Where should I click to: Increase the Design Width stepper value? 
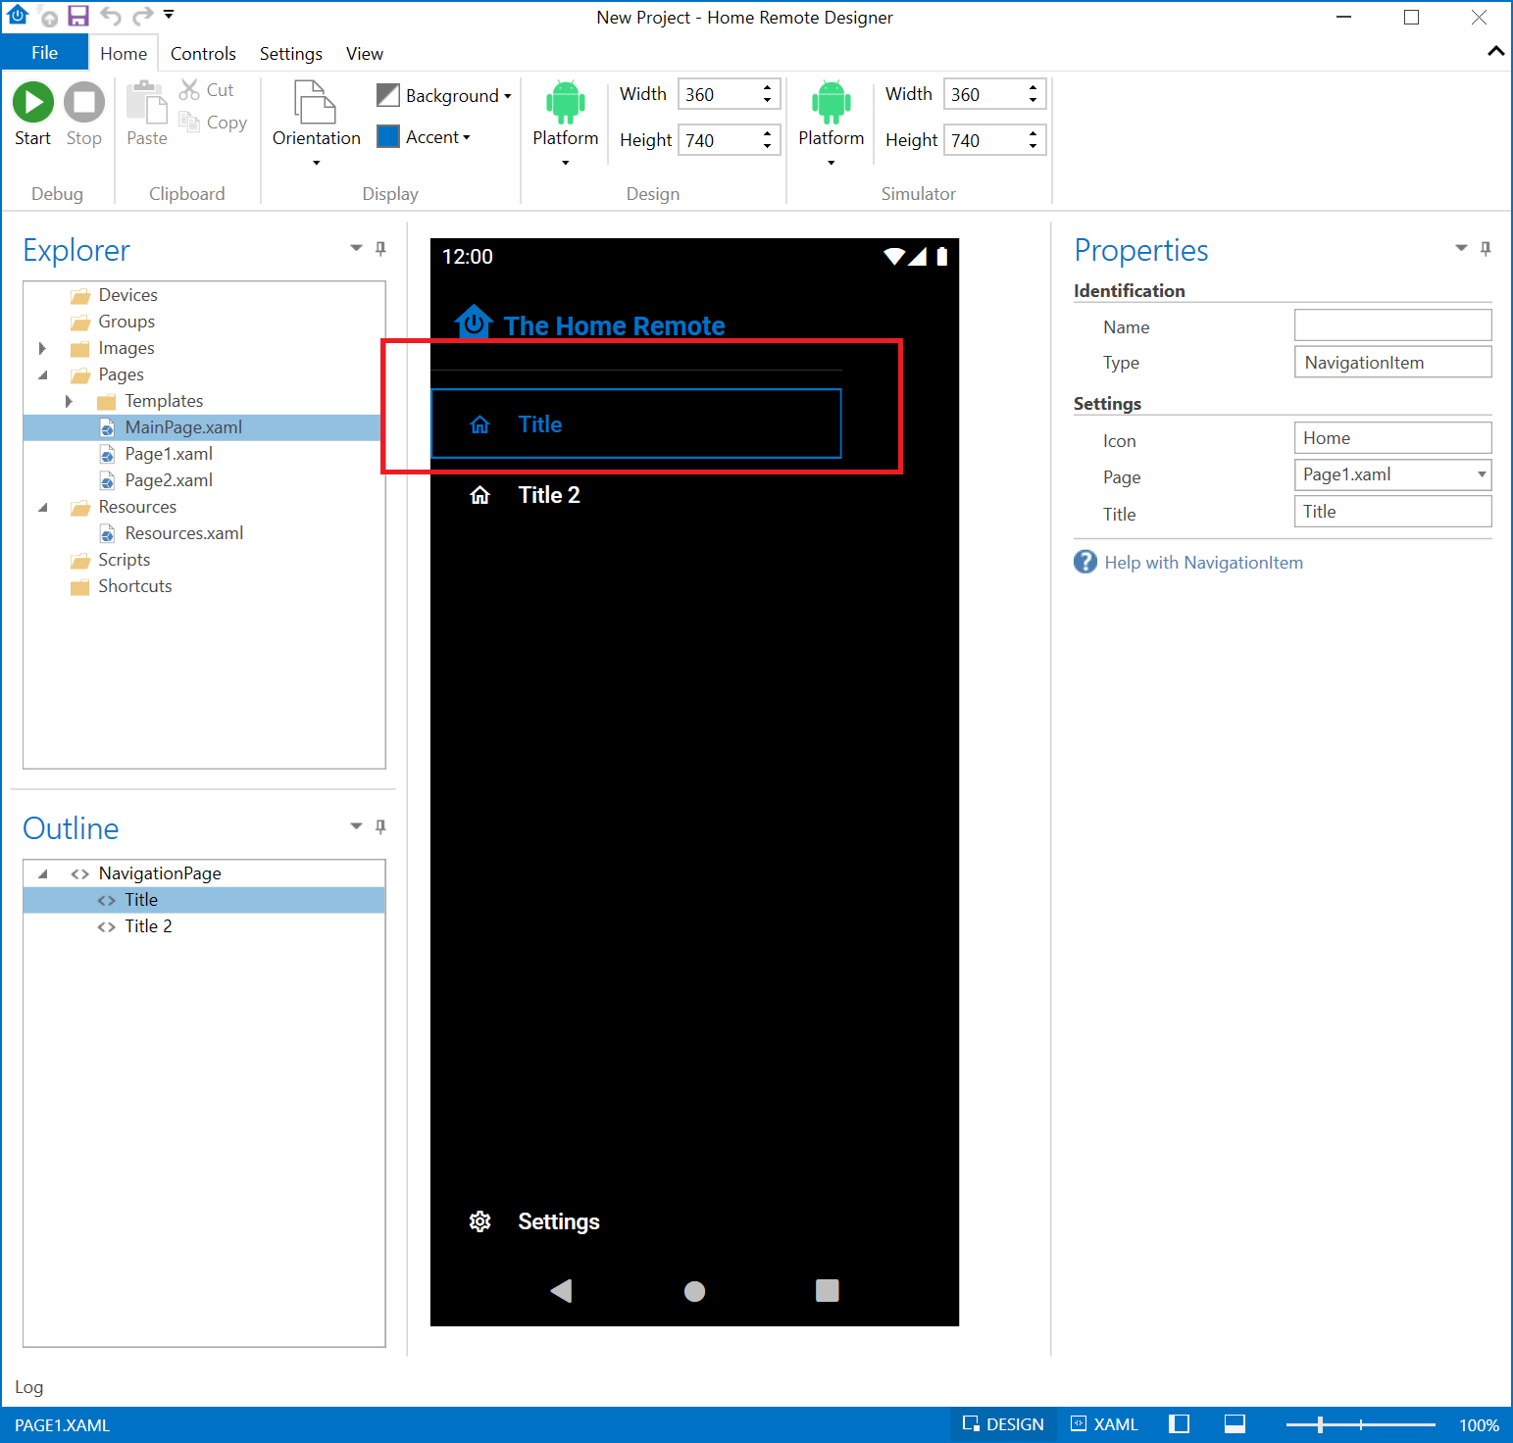click(x=767, y=87)
